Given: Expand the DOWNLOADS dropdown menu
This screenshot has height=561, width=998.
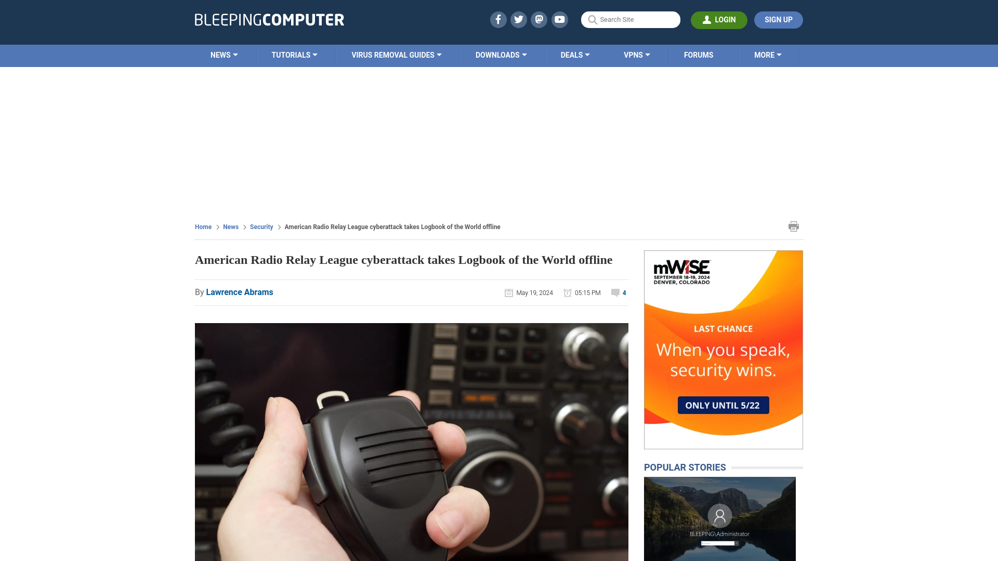Looking at the screenshot, I should click(501, 55).
